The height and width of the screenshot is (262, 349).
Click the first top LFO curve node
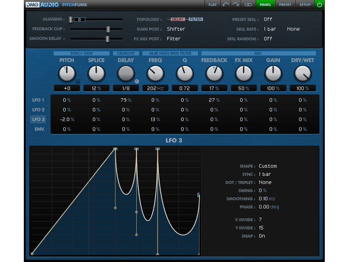click(x=115, y=149)
